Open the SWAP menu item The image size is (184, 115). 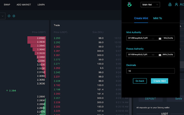(7, 5)
